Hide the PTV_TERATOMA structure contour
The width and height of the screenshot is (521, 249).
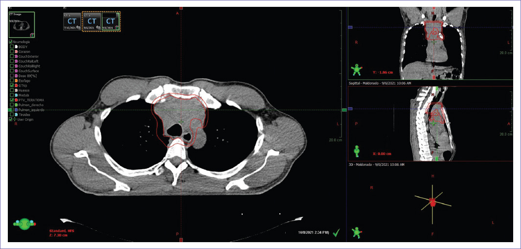(x=12, y=100)
